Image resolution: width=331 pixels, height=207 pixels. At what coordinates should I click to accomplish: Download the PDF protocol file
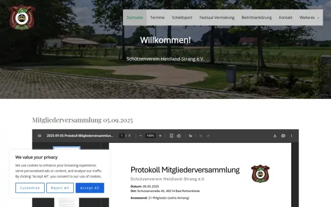click(x=275, y=136)
